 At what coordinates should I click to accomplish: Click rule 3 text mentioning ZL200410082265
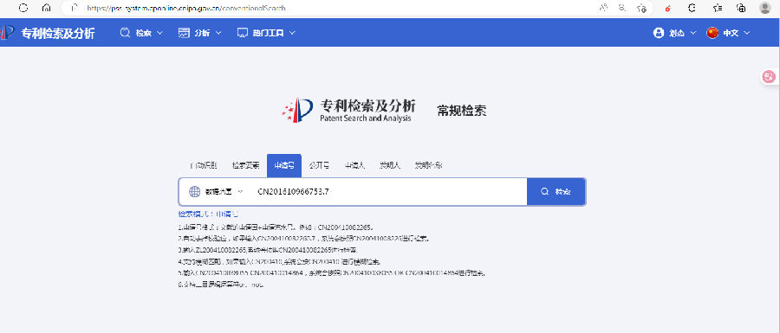pos(268,250)
